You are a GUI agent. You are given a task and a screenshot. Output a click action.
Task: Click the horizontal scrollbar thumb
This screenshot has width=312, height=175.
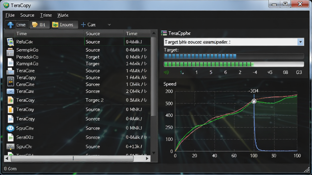72,158
